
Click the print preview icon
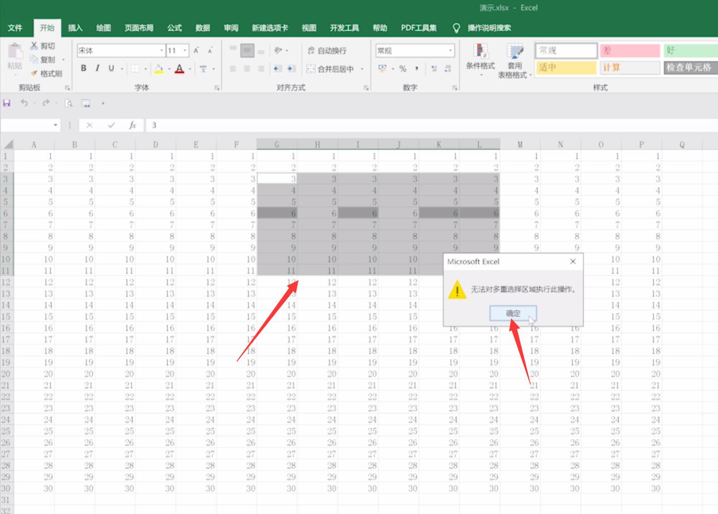(68, 103)
